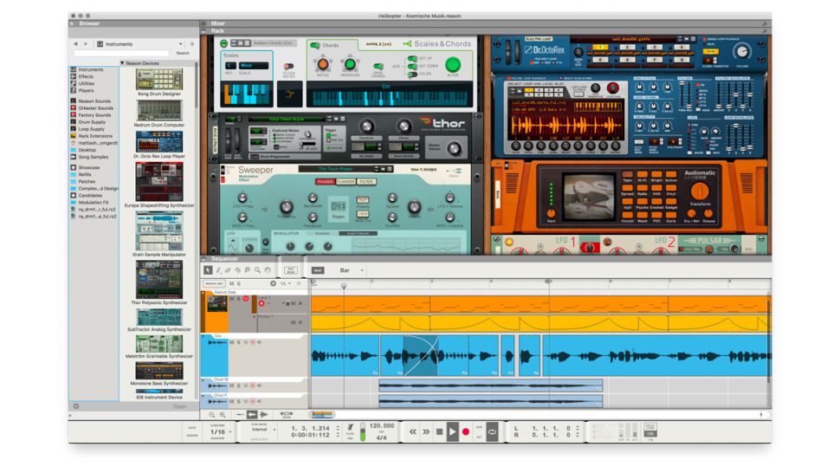Click the transport Play button
Viewport: 840px width, 473px height.
[453, 431]
